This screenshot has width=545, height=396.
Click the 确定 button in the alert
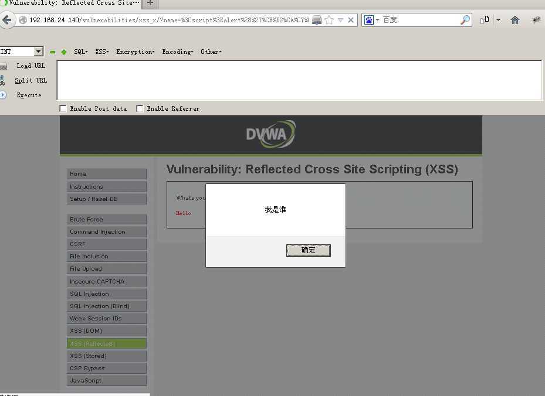(x=309, y=251)
